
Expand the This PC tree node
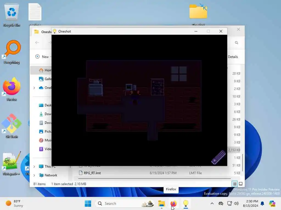coord(34,167)
